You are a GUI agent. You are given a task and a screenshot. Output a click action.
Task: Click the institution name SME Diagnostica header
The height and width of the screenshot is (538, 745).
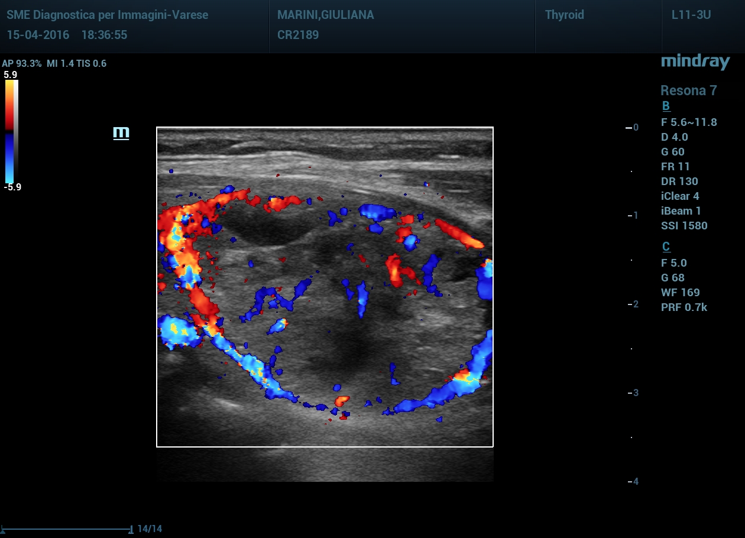(107, 15)
